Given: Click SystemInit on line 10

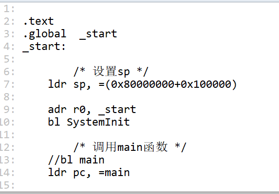Looking at the screenshot, I should click(98, 122).
